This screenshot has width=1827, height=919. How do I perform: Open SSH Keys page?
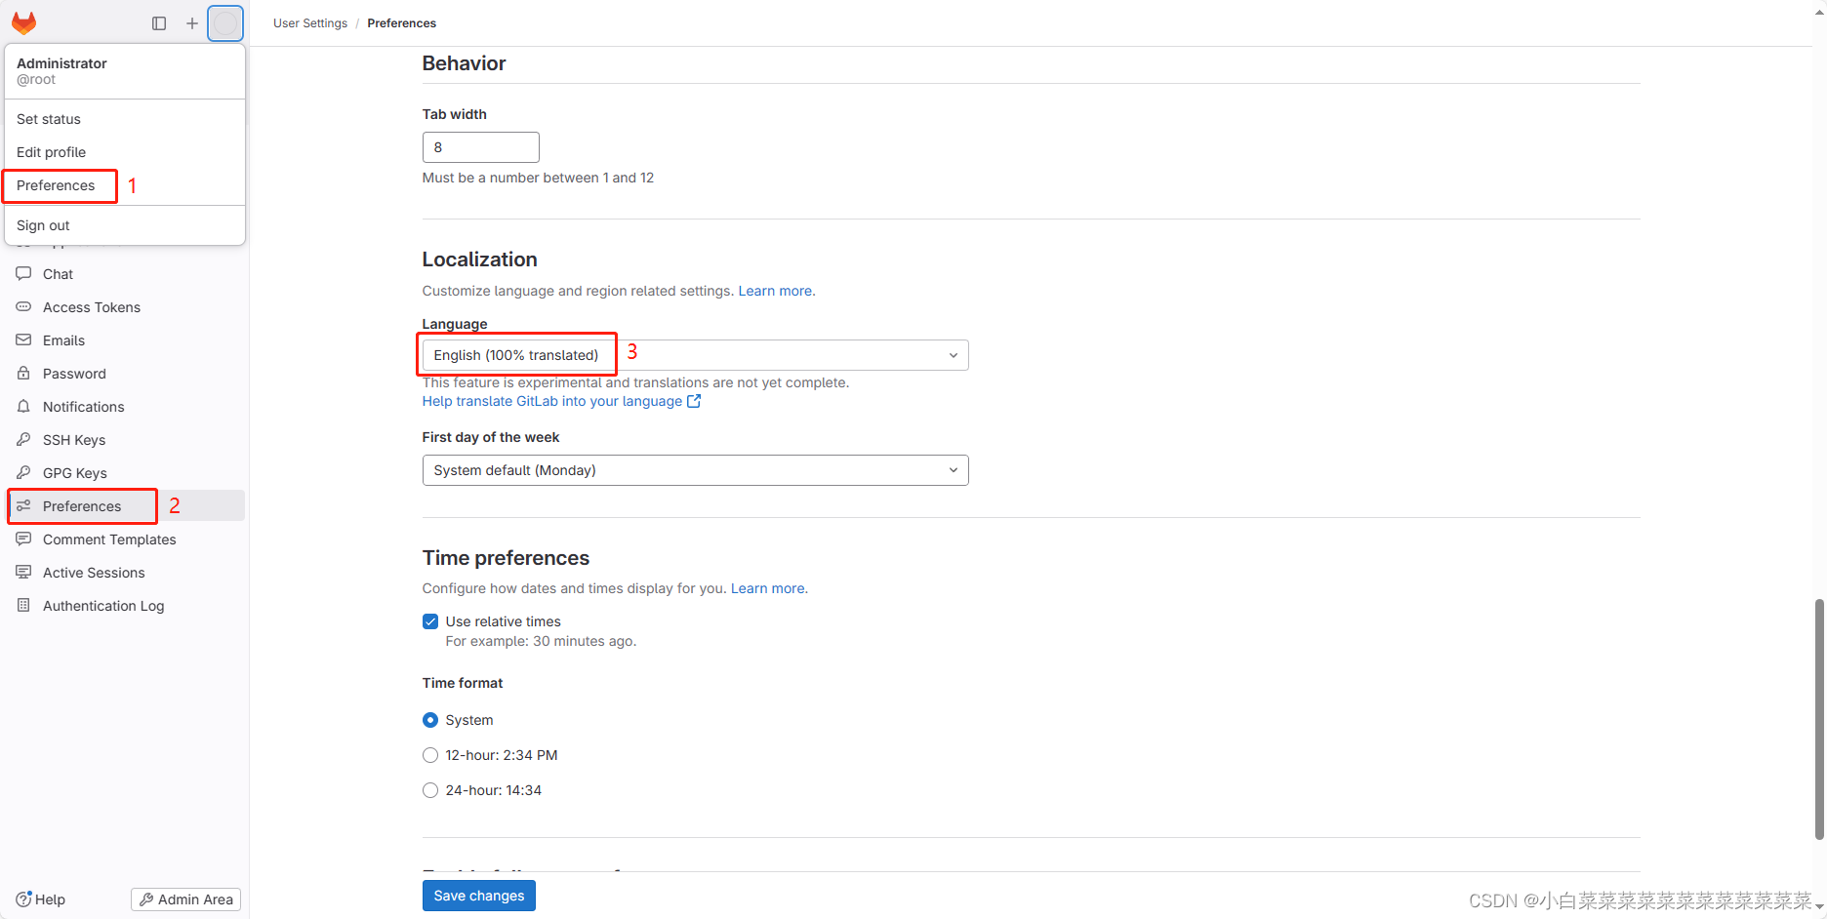tap(126, 440)
